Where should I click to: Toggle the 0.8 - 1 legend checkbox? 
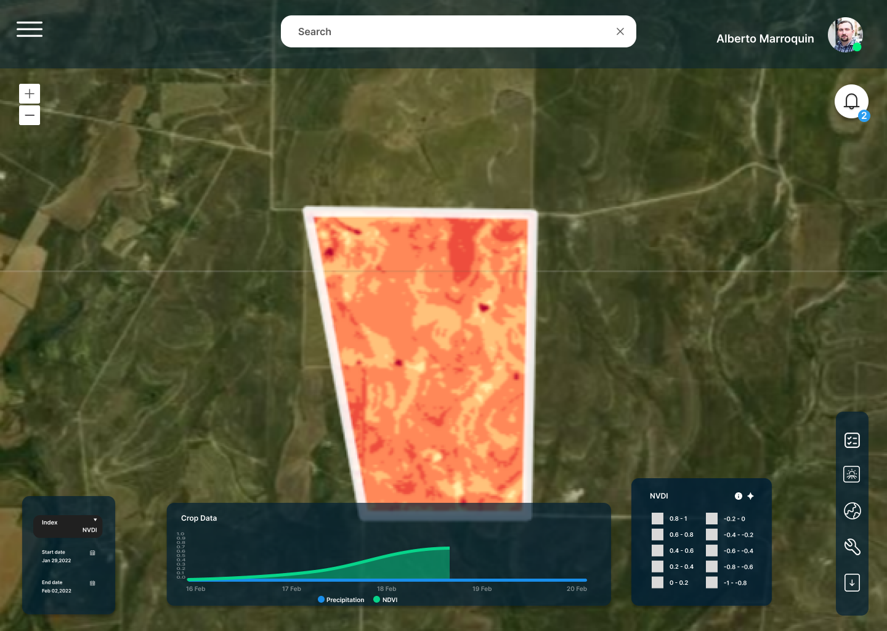click(658, 519)
